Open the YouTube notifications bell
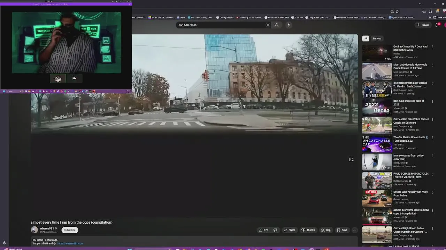Image resolution: width=446 pixels, height=250 pixels. 437,25
